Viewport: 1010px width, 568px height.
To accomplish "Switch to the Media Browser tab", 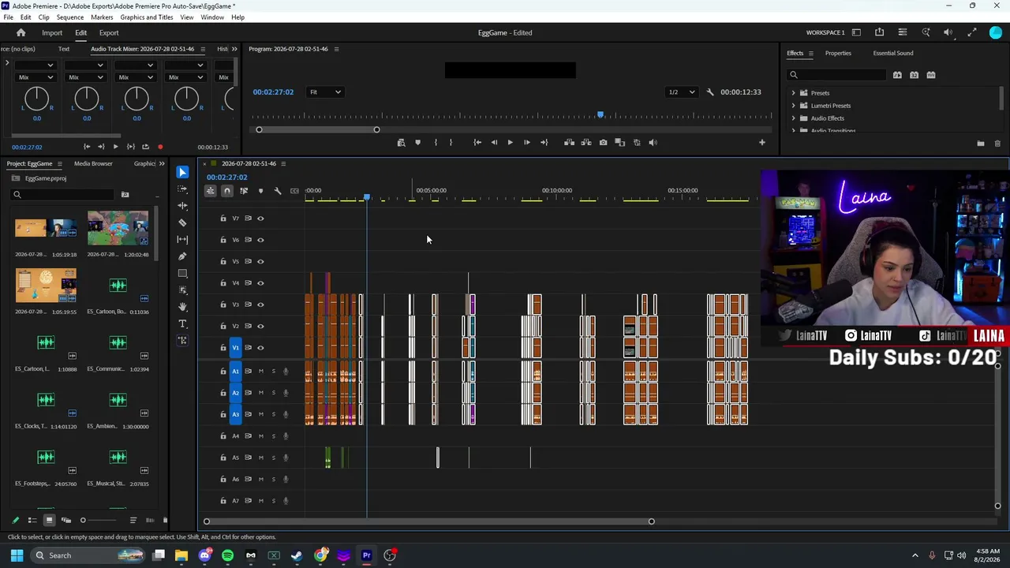I will [x=93, y=163].
